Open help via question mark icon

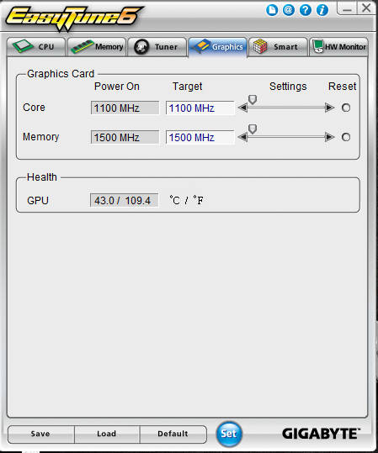tap(306, 10)
